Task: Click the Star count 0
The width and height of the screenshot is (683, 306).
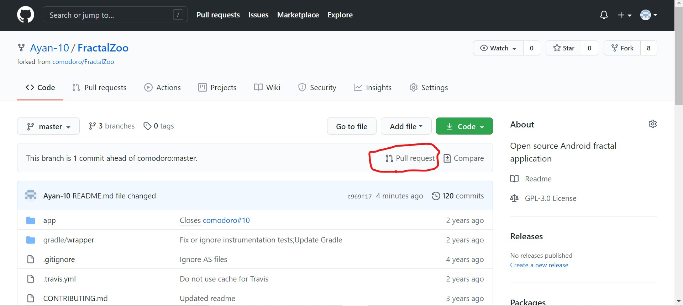Action: tap(589, 48)
